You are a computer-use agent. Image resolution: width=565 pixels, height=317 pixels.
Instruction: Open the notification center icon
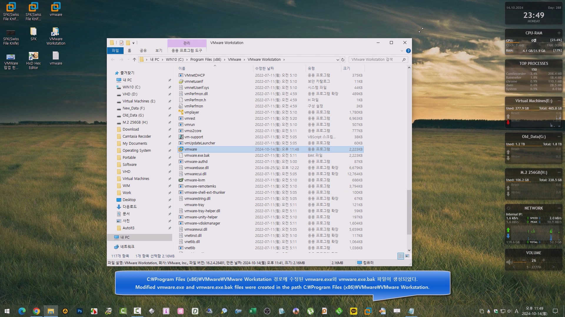click(x=555, y=311)
